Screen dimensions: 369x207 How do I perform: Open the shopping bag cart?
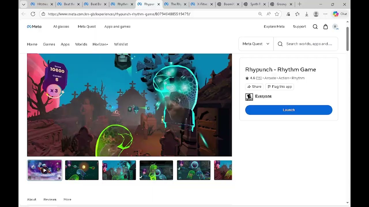click(325, 26)
